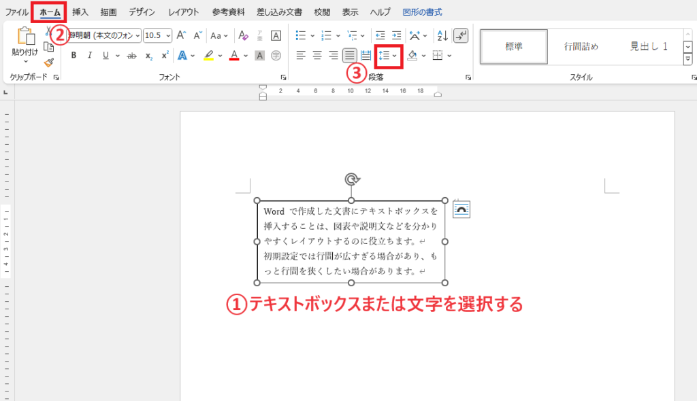Click the shading paint bucket icon
Screen dimensions: 697x401
click(412, 55)
